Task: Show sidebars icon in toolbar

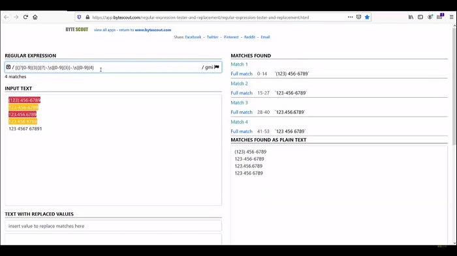Action: pyautogui.click(x=420, y=17)
